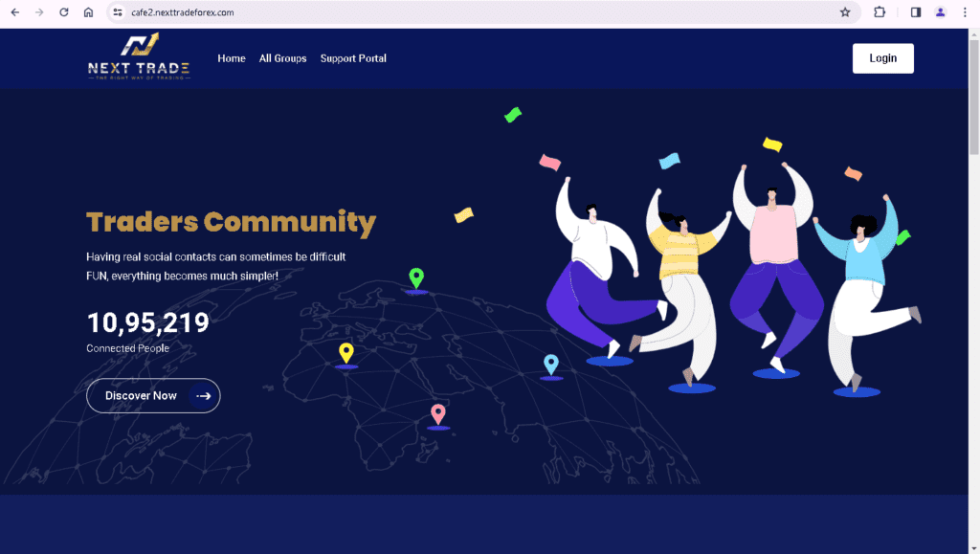
Task: Click the Login button
Action: coord(882,58)
